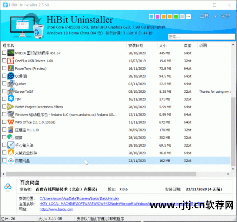The image size is (237, 222).
Task: Open the more themes ellipsis button
Action: [x=188, y=17]
